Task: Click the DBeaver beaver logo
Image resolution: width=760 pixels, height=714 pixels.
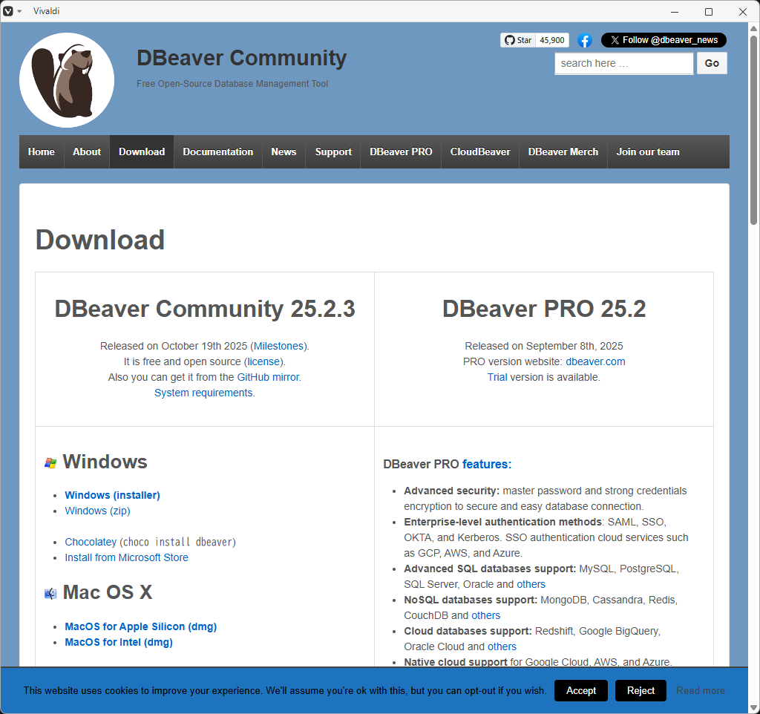Action: [x=67, y=80]
